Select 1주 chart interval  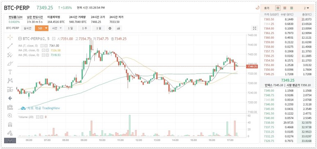point(84,28)
